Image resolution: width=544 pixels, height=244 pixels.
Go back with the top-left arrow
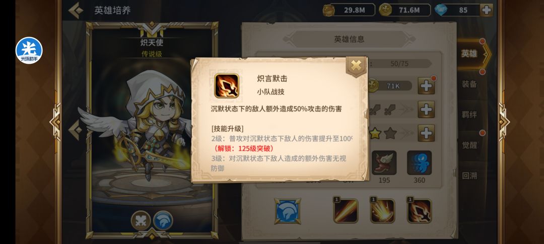(75, 11)
